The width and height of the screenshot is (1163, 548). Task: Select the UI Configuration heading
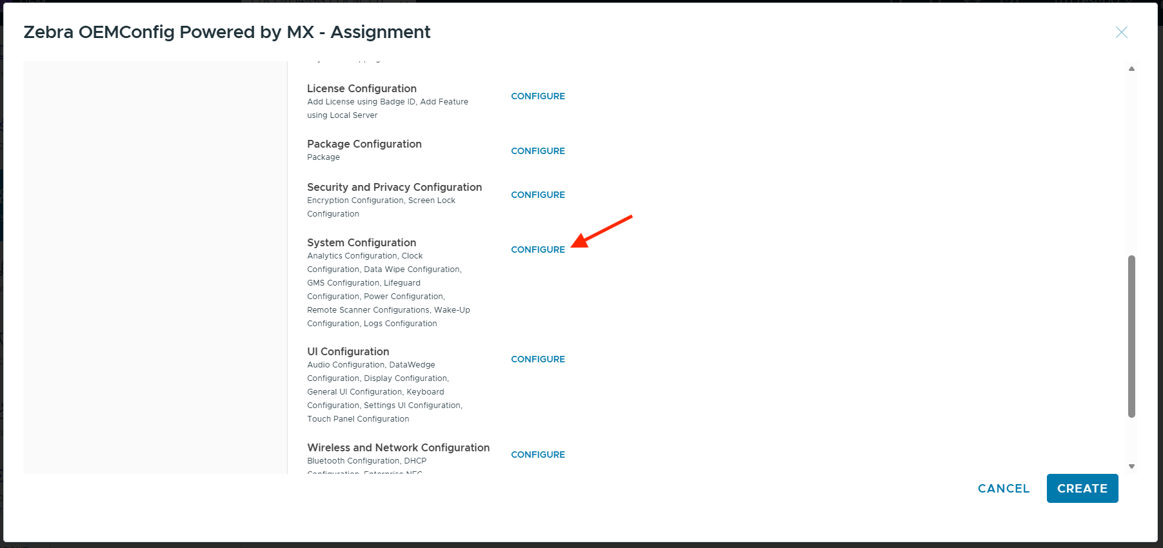tap(348, 351)
